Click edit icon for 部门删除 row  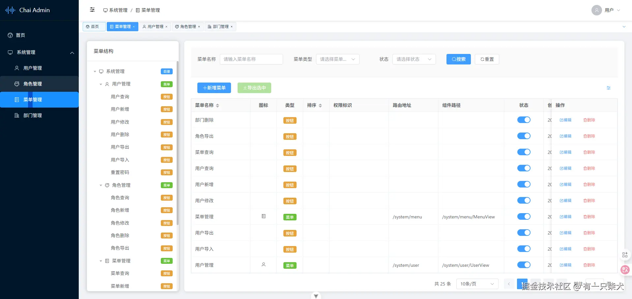[x=561, y=120]
